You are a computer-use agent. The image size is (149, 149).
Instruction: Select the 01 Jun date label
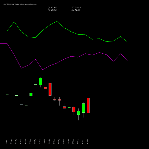[83, 142]
